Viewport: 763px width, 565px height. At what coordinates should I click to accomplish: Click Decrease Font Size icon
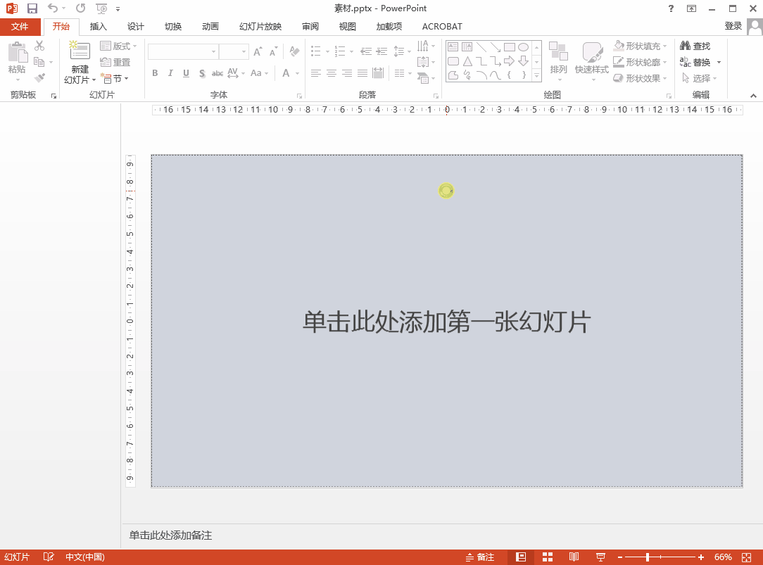coord(274,51)
